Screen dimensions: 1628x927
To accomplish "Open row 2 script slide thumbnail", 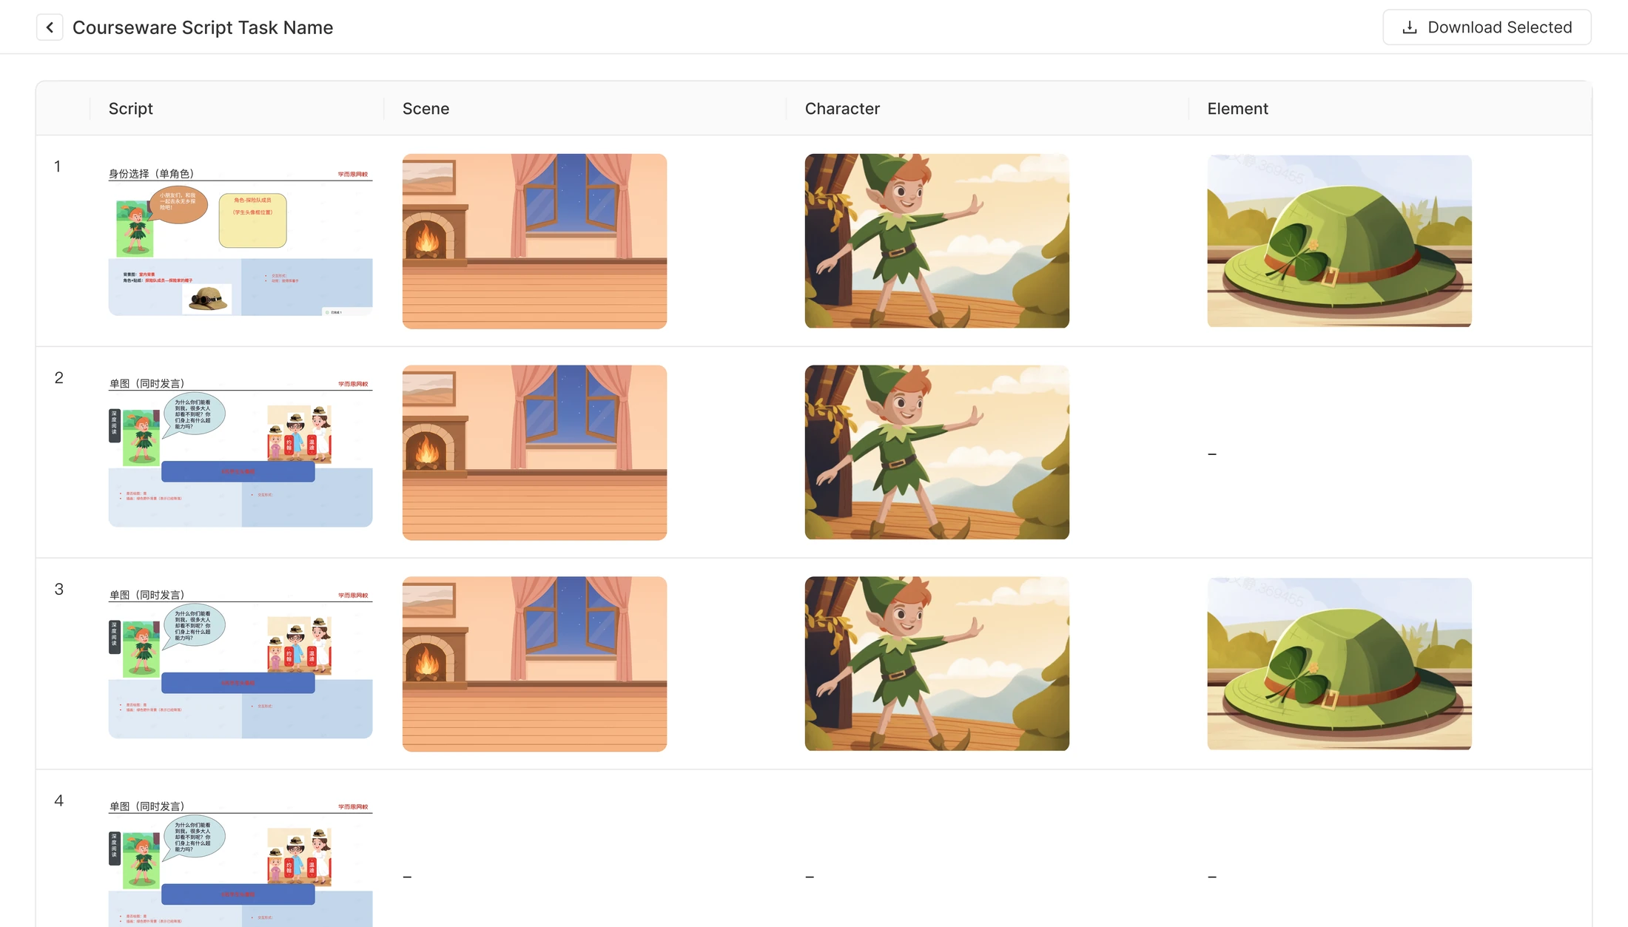I will (240, 452).
